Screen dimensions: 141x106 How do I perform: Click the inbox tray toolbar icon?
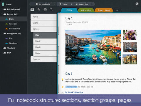point(32,9)
